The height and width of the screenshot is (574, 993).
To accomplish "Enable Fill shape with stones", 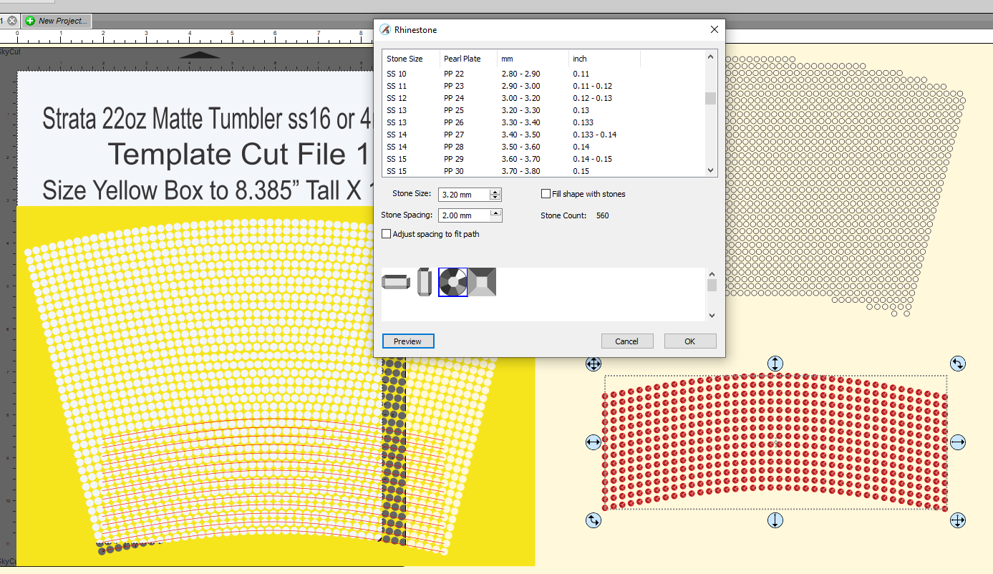I will point(546,194).
